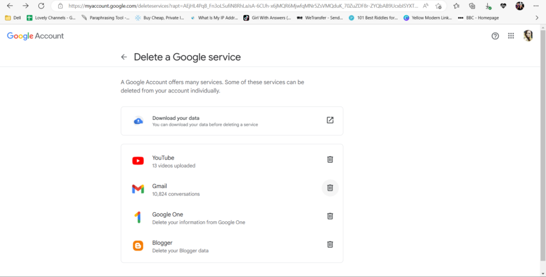Open 101 Best Riddles bookmark
This screenshot has width=546, height=277.
(x=373, y=18)
